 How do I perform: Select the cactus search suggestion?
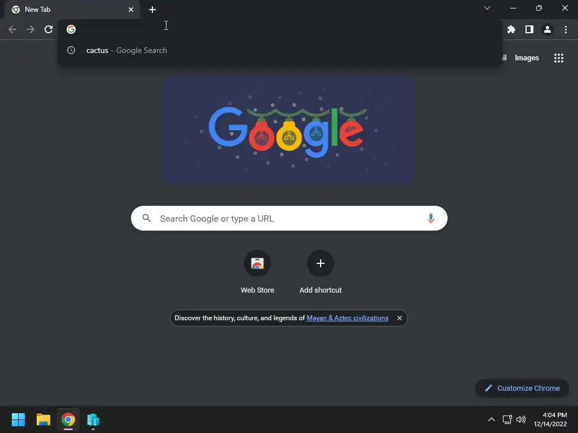tap(280, 50)
